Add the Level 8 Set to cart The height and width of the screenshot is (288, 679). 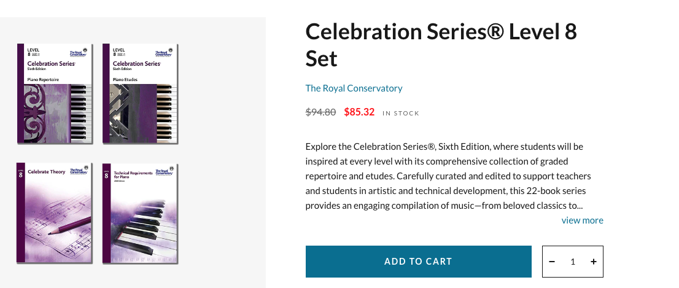(x=418, y=262)
